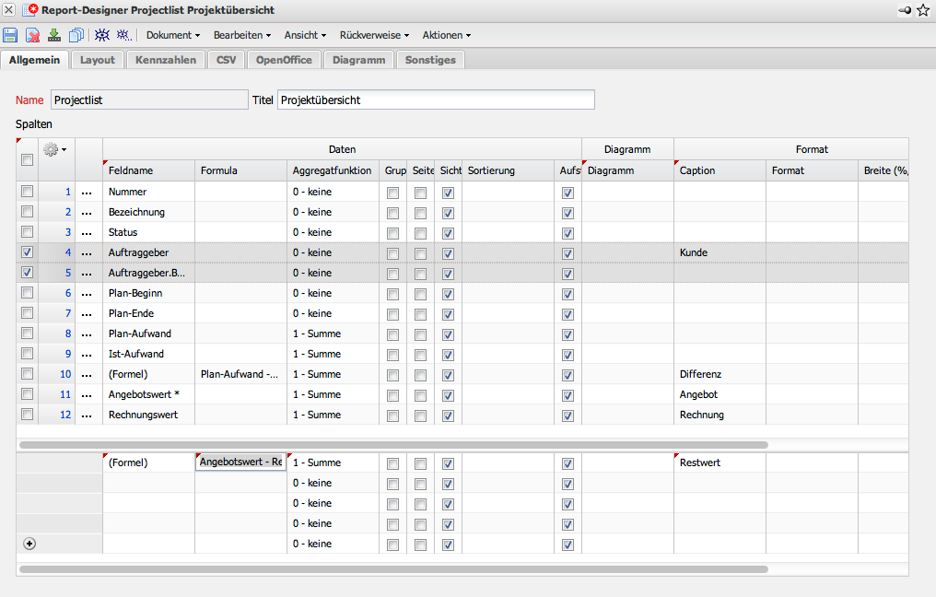The width and height of the screenshot is (936, 597).
Task: Uncheck the selection checkbox for row 4
Action: pos(27,252)
